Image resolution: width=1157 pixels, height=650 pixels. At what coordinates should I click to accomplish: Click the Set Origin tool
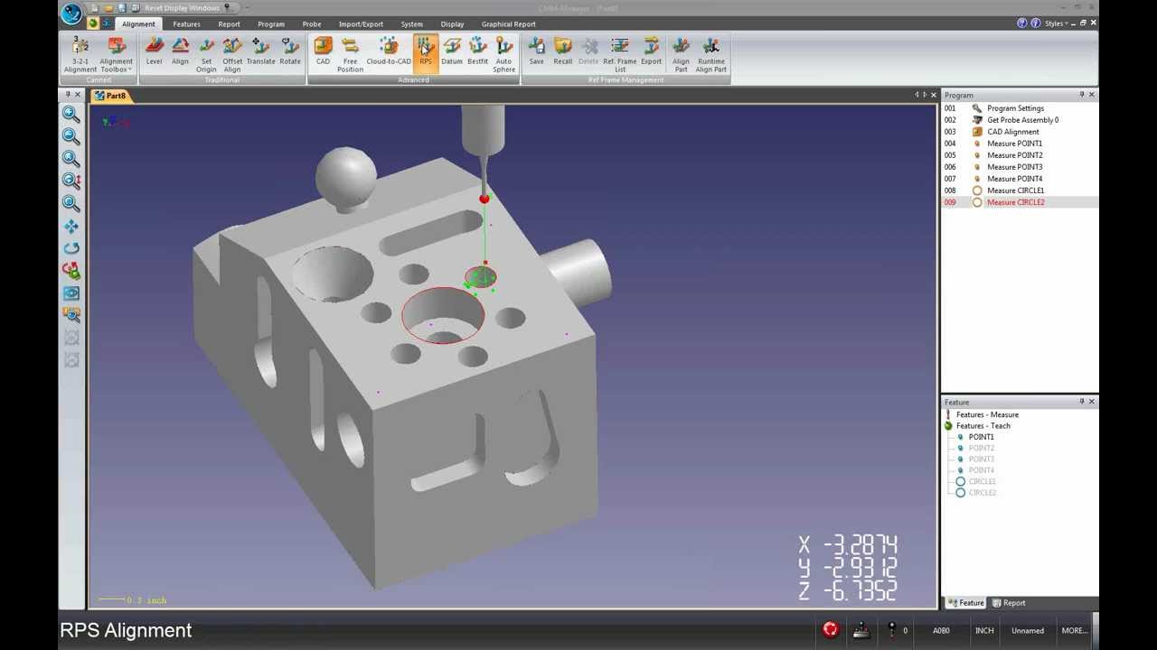coord(206,54)
